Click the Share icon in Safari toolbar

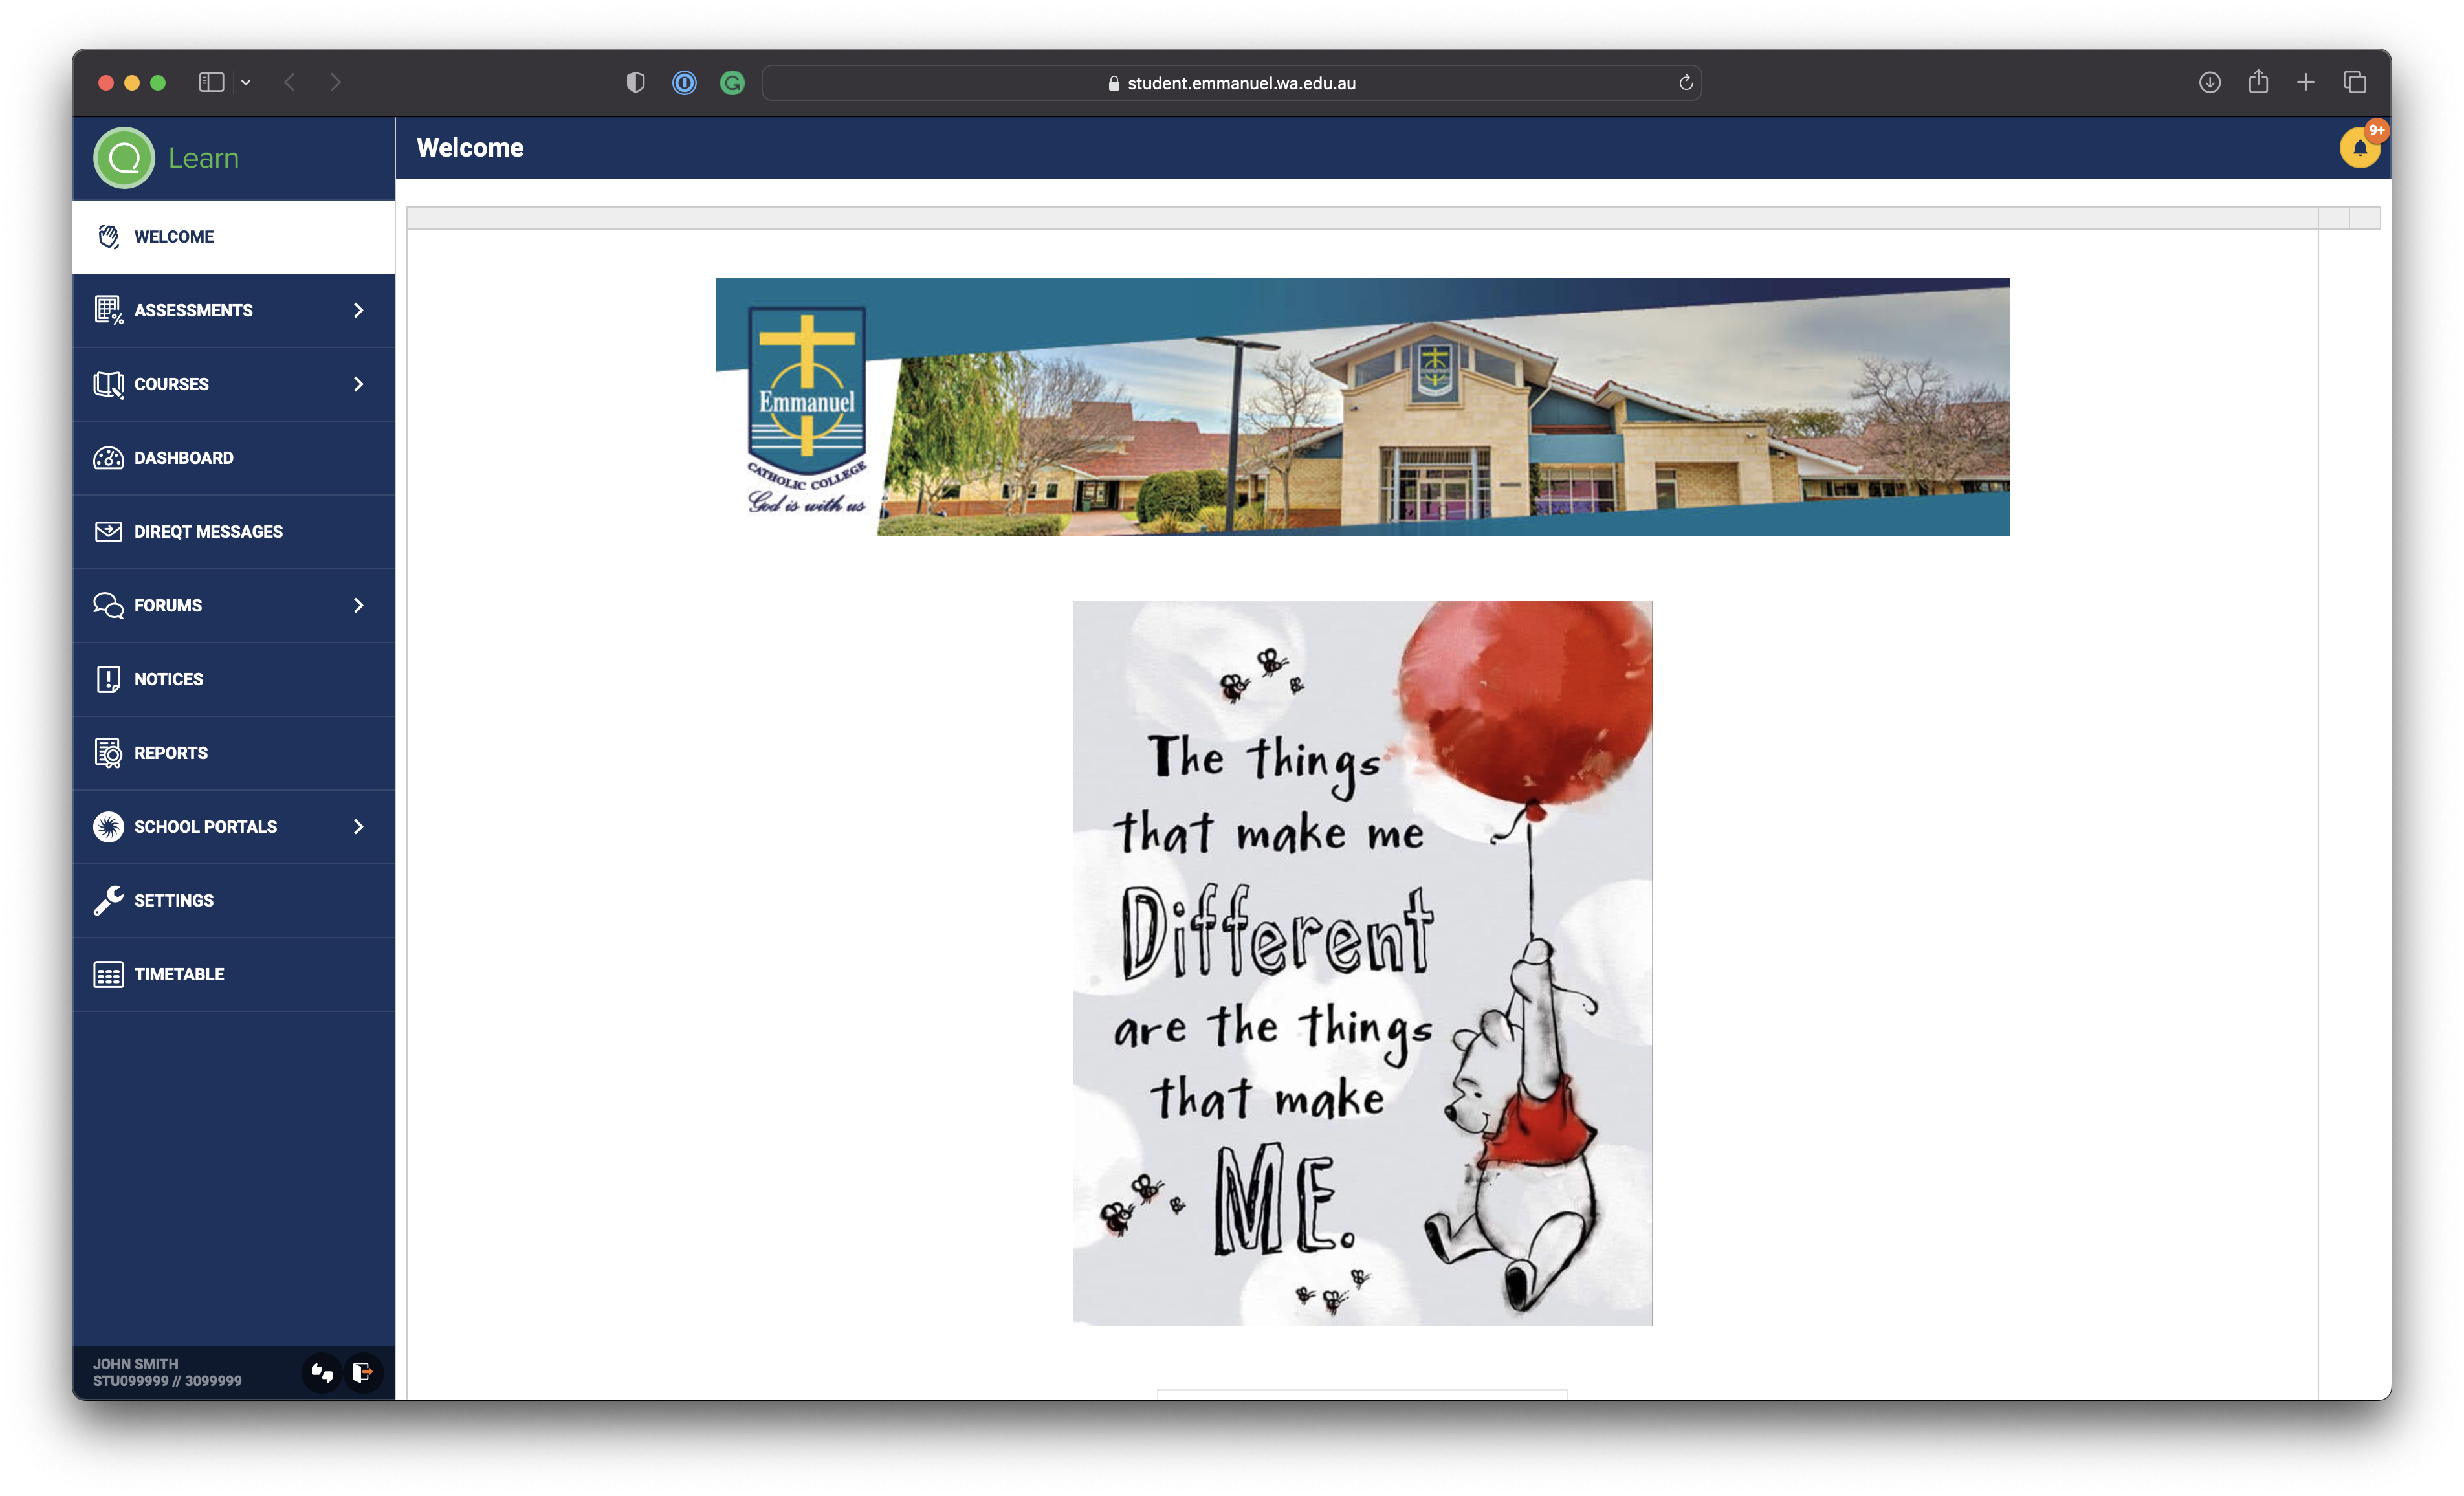[x=2258, y=82]
